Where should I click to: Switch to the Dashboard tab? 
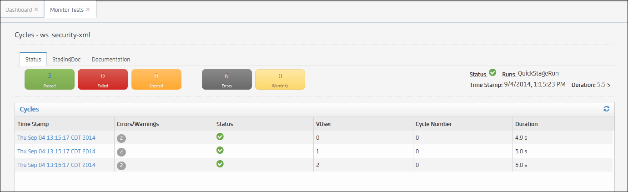coord(19,10)
